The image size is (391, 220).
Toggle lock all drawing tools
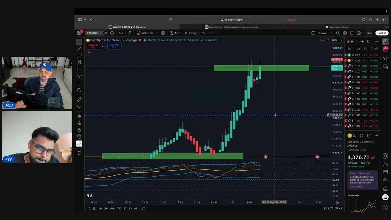pyautogui.click(x=79, y=130)
